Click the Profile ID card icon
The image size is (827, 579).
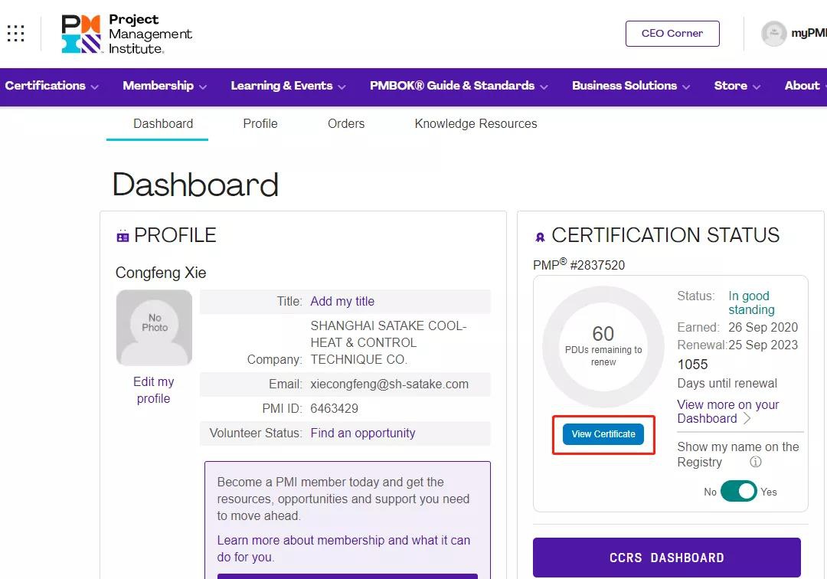(x=123, y=237)
